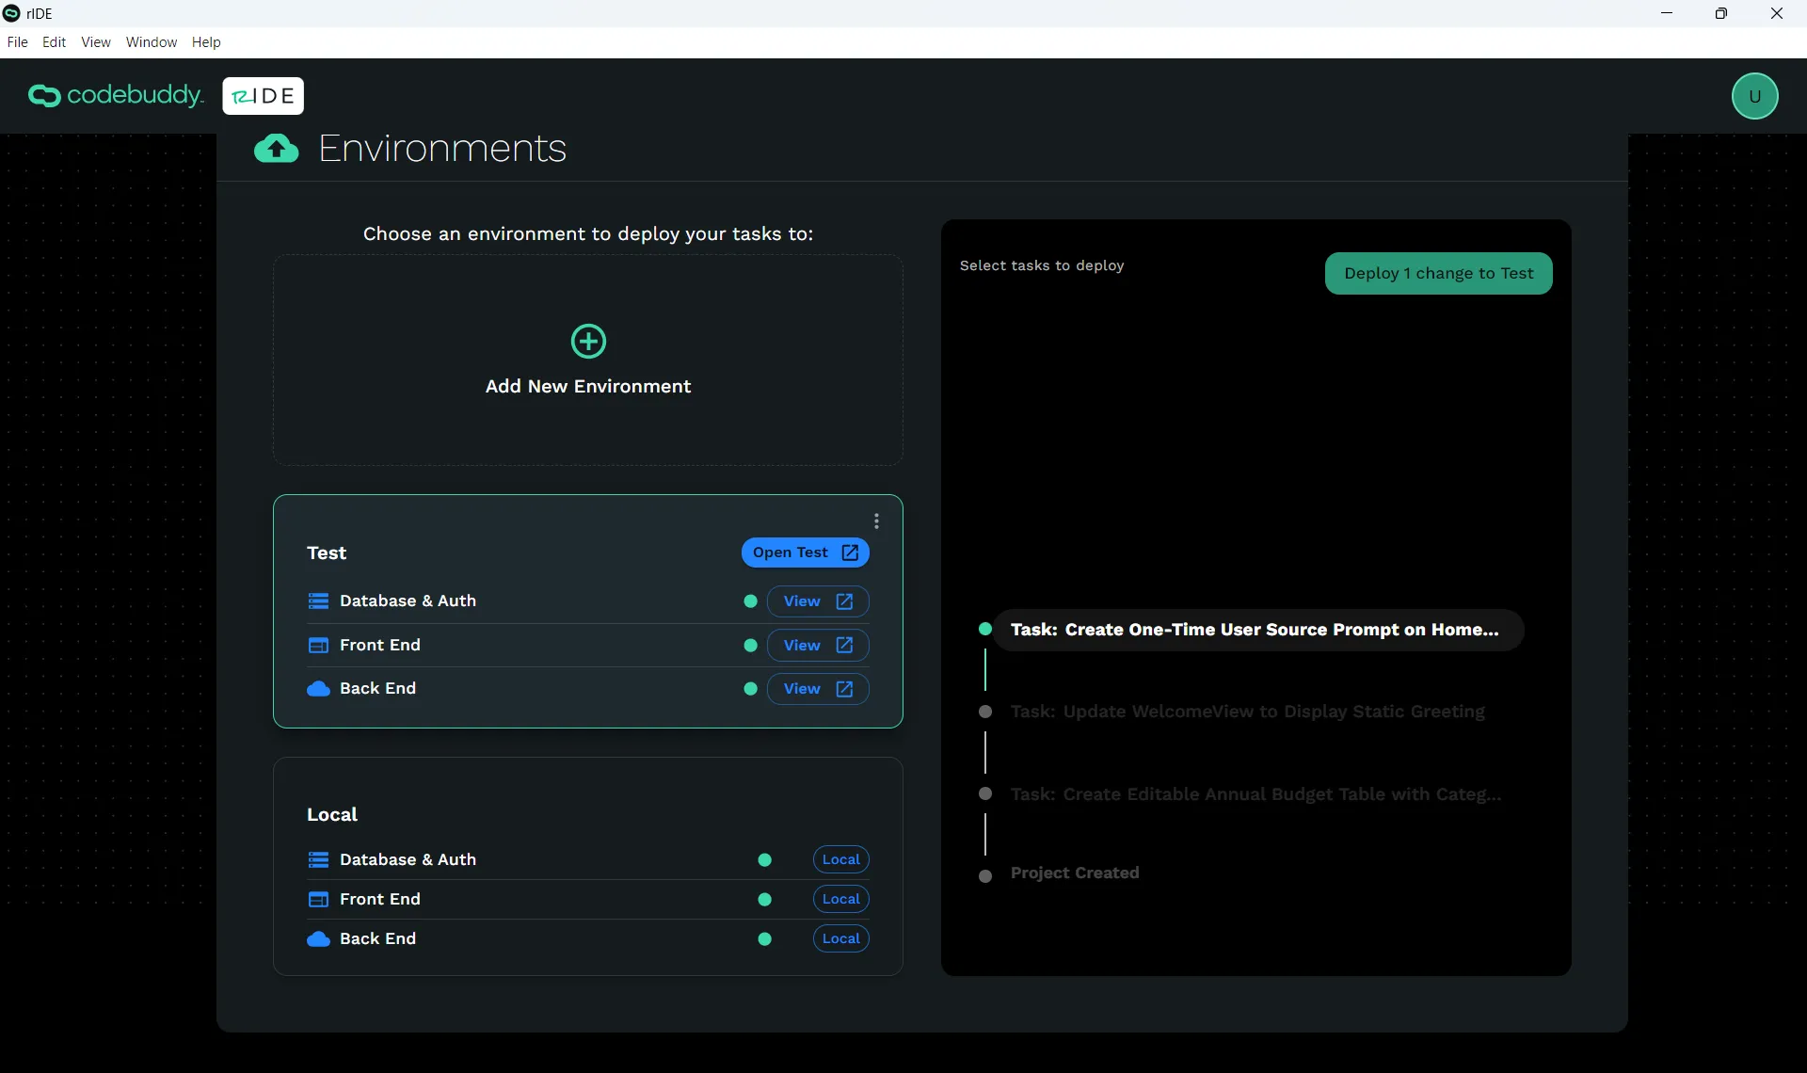Click the Environments heading
Viewport: 1807px width, 1073px height.
(442, 149)
